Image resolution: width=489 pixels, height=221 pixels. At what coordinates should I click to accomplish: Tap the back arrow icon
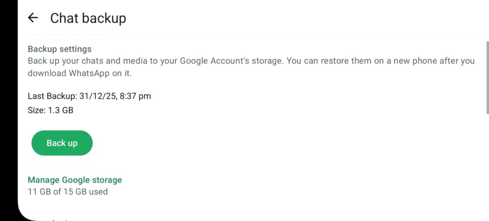click(32, 18)
